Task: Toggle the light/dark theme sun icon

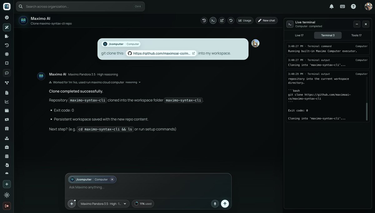Action: tap(7, 195)
